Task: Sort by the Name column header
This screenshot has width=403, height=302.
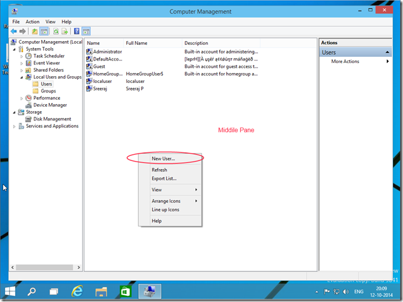Action: point(104,43)
